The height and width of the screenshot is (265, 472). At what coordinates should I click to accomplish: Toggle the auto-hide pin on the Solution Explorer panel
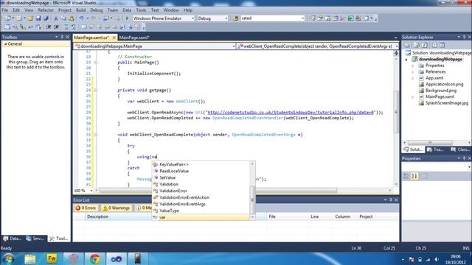[464, 37]
